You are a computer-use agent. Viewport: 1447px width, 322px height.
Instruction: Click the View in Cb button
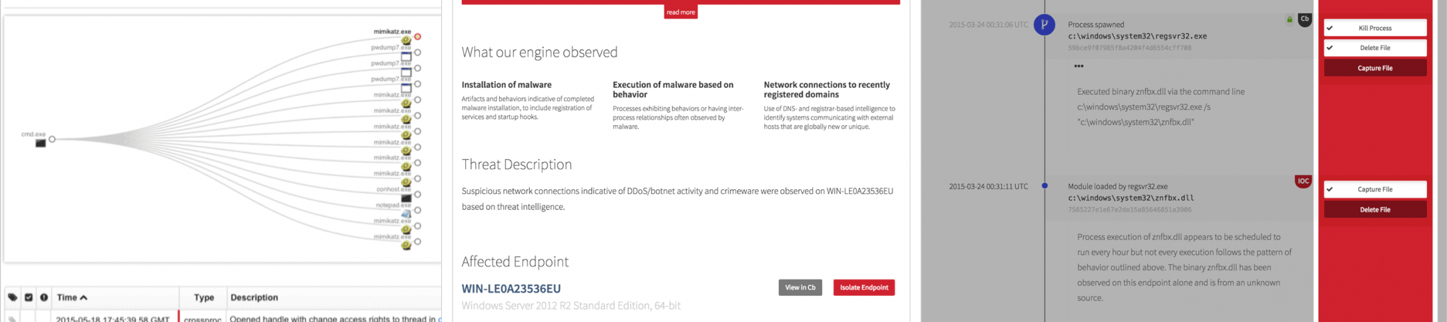pyautogui.click(x=800, y=287)
